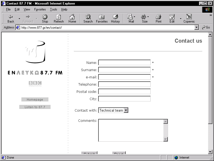Click the Surname input field

pos(124,70)
